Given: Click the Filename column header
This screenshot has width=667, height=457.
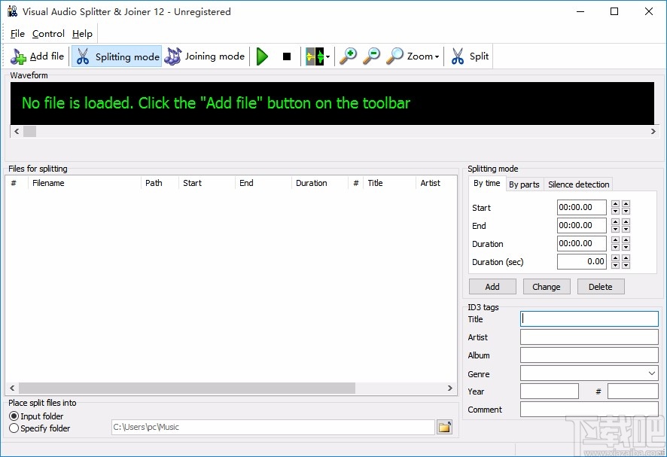Looking at the screenshot, I should coord(84,183).
